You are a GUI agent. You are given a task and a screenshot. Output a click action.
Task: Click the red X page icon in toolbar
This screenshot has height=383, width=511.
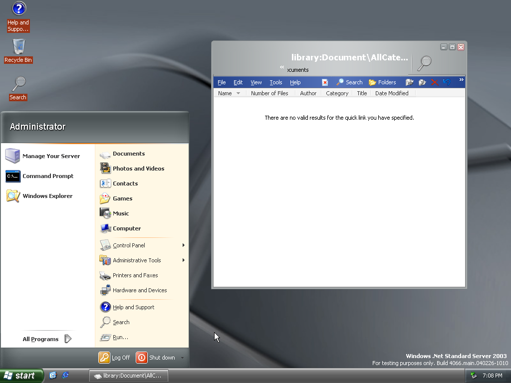point(325,82)
